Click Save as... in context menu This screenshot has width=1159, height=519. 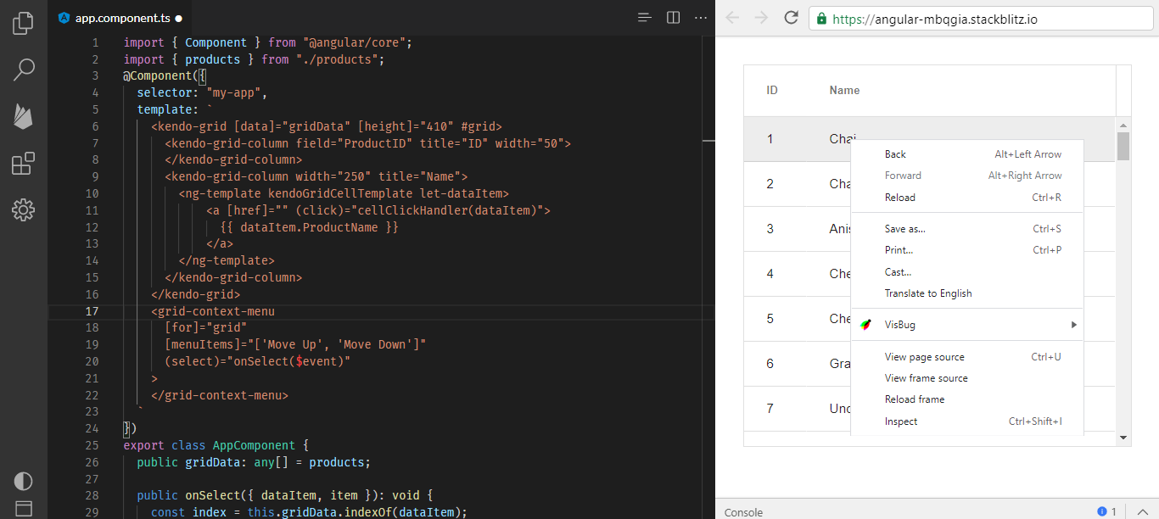click(904, 229)
